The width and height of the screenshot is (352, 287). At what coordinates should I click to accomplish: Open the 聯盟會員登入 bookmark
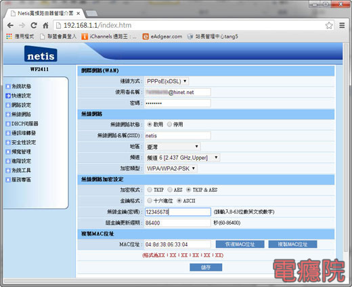pos(58,37)
